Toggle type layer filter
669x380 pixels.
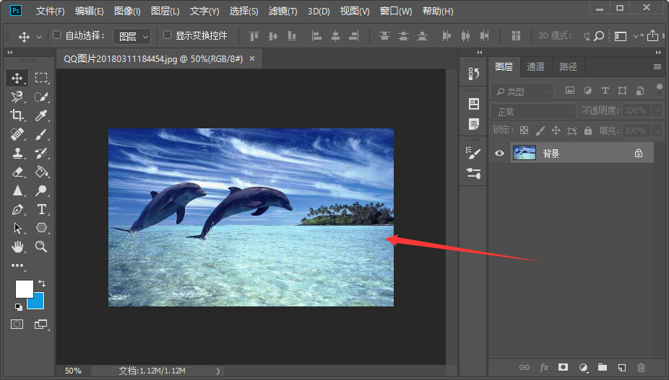tap(605, 90)
